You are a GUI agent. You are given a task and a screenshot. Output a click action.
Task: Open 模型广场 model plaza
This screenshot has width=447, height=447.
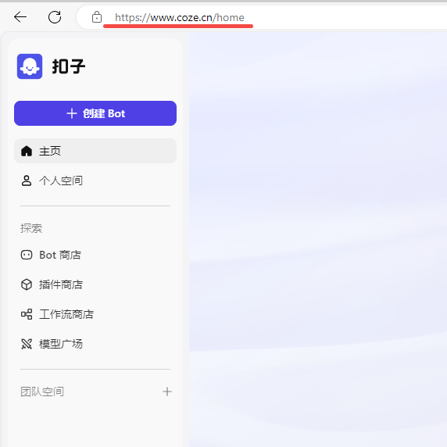(x=95, y=344)
